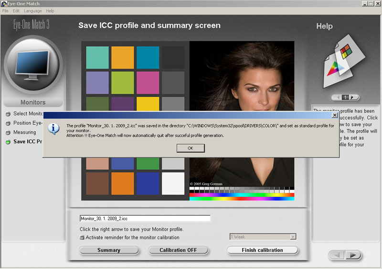Click the dark blue color patch
Image resolution: width=382 pixels, height=269 pixels.
tap(148, 183)
